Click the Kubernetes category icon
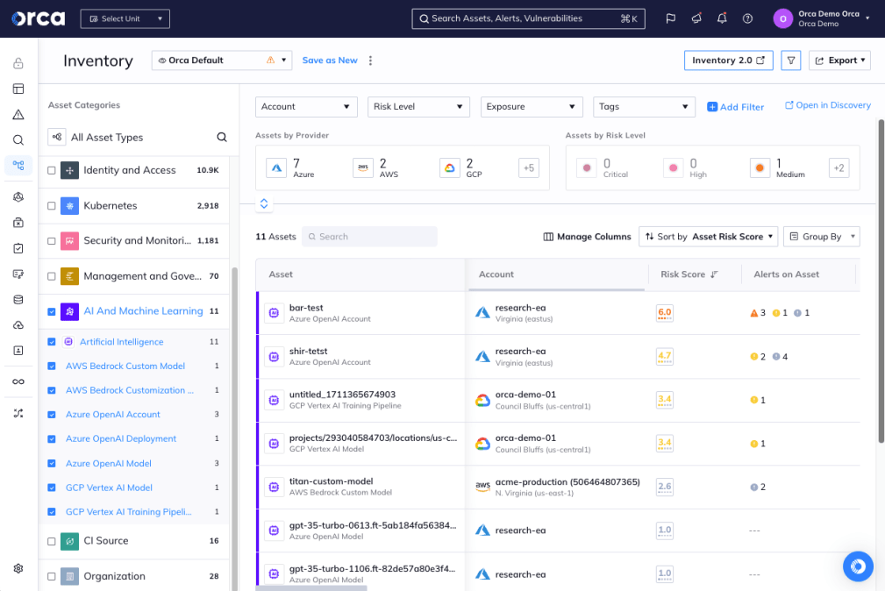The height and width of the screenshot is (591, 885). pyautogui.click(x=69, y=205)
